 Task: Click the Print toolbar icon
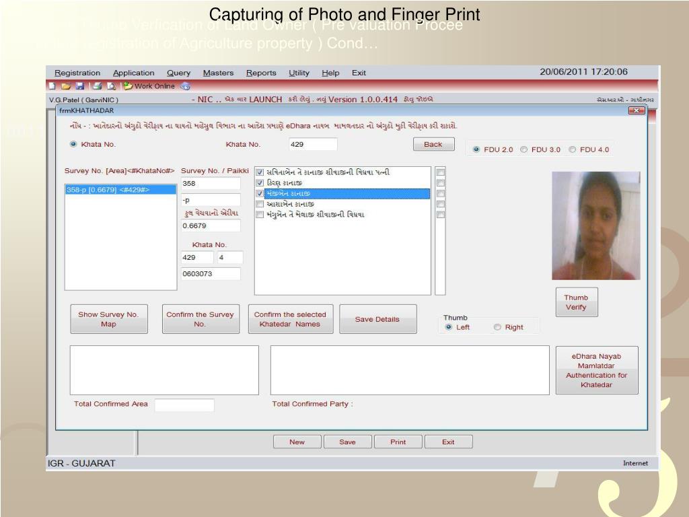[98, 86]
